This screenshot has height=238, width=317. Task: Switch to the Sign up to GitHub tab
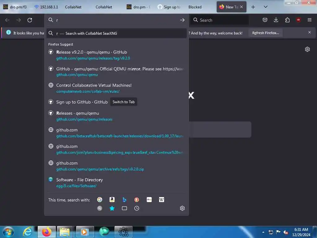169,7
